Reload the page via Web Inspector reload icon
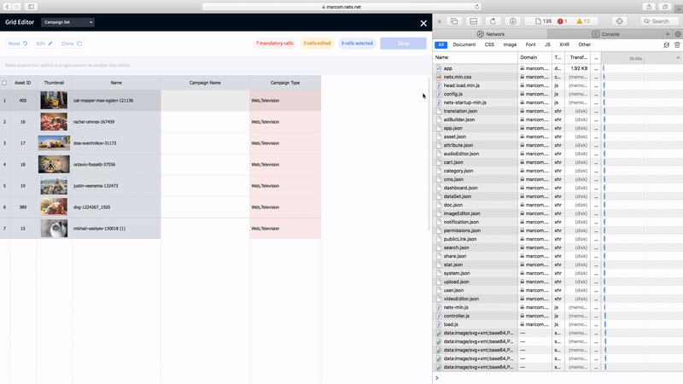The image size is (683, 384). click(x=493, y=20)
